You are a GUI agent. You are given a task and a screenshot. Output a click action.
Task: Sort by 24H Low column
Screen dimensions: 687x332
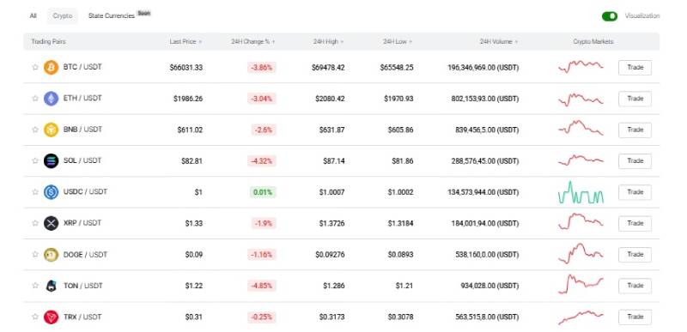(398, 41)
